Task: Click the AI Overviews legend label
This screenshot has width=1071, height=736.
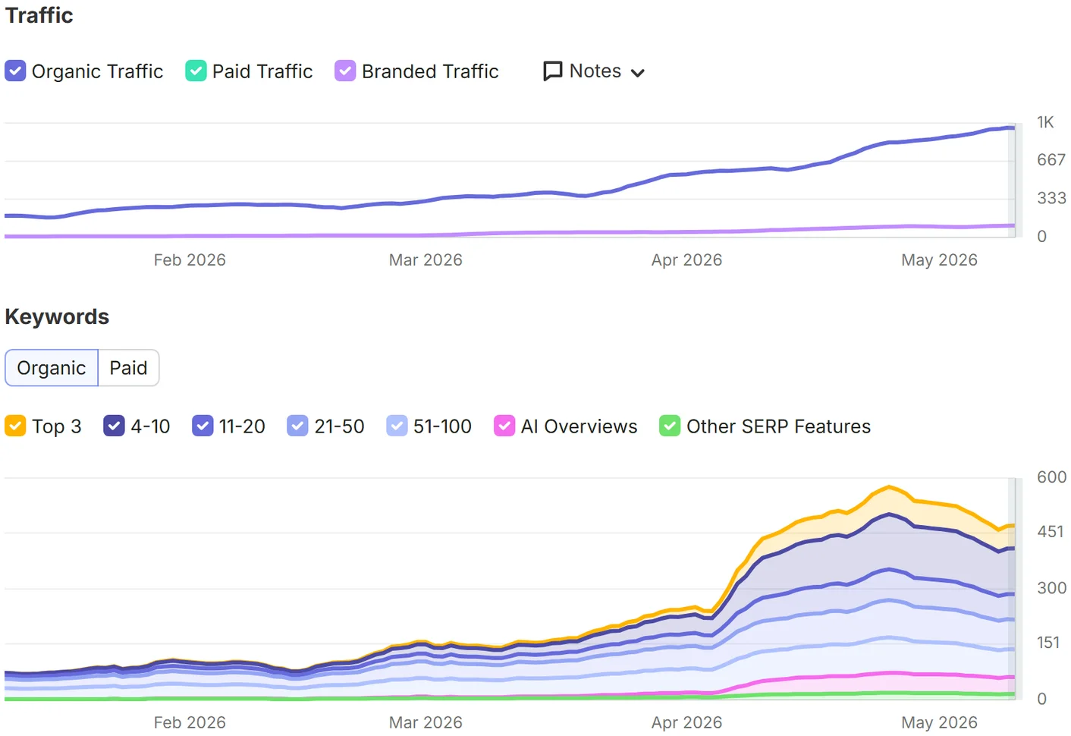Action: click(579, 426)
